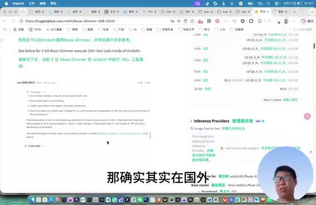Open Visual Studio Code from the Dock
Screen dimensions: 316x205
[108, 200]
